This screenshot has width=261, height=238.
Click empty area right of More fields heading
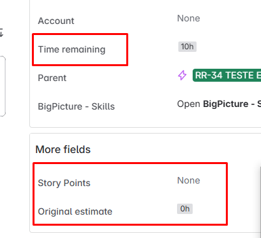coord(174,149)
